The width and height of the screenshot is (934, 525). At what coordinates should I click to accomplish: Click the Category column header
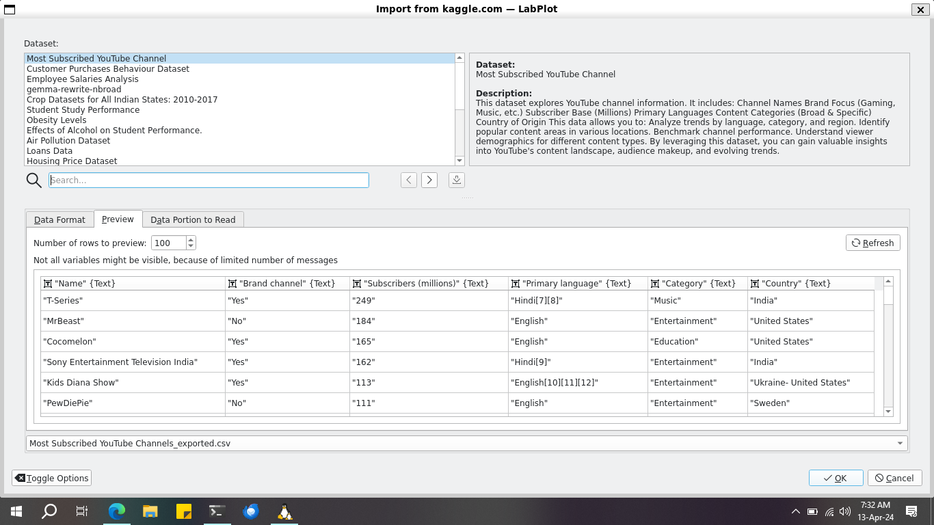[697, 283]
